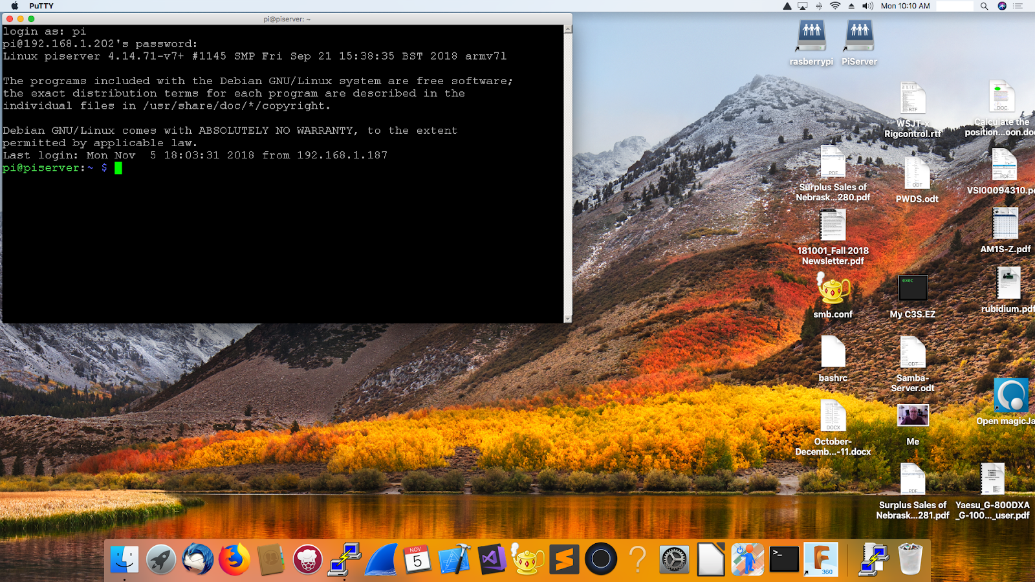Viewport: 1035px width, 582px height.
Task: Minimize PuTTY with the yellow button
Action: [x=20, y=19]
